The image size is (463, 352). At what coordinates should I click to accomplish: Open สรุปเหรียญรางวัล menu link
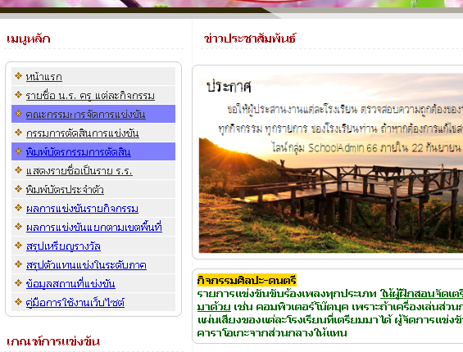pyautogui.click(x=63, y=246)
